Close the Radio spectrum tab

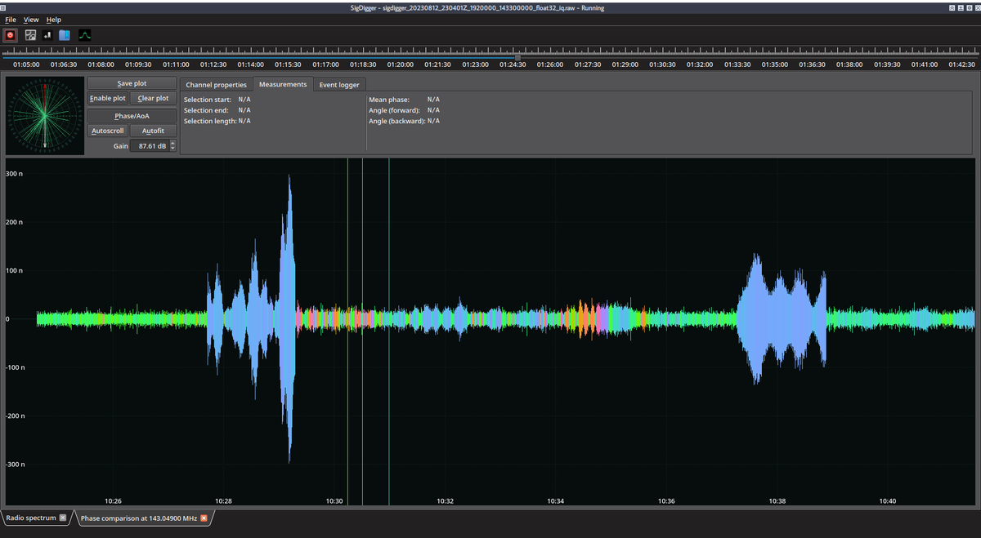(x=63, y=518)
